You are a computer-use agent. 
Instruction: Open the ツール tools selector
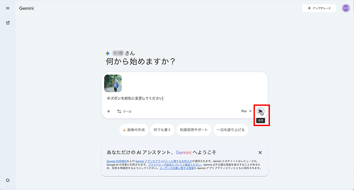tap(124, 111)
